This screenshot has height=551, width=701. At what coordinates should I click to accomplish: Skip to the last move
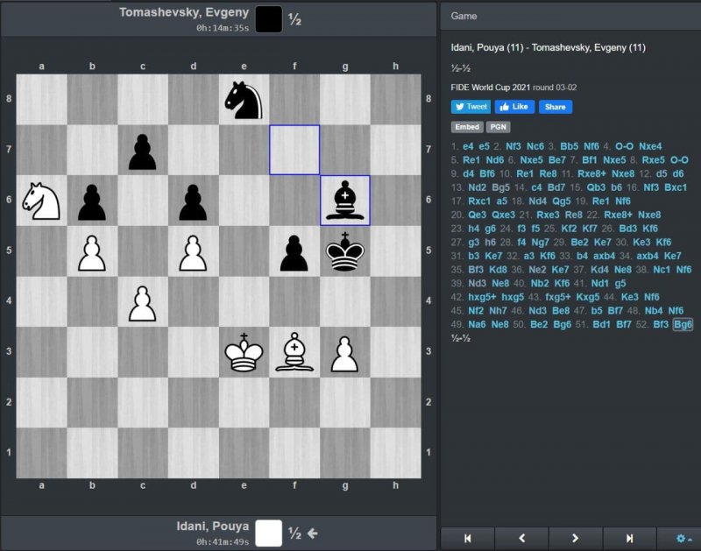629,538
